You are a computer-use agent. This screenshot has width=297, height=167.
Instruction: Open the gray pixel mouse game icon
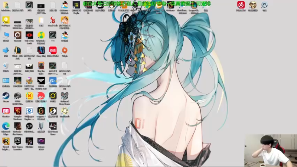point(65,96)
